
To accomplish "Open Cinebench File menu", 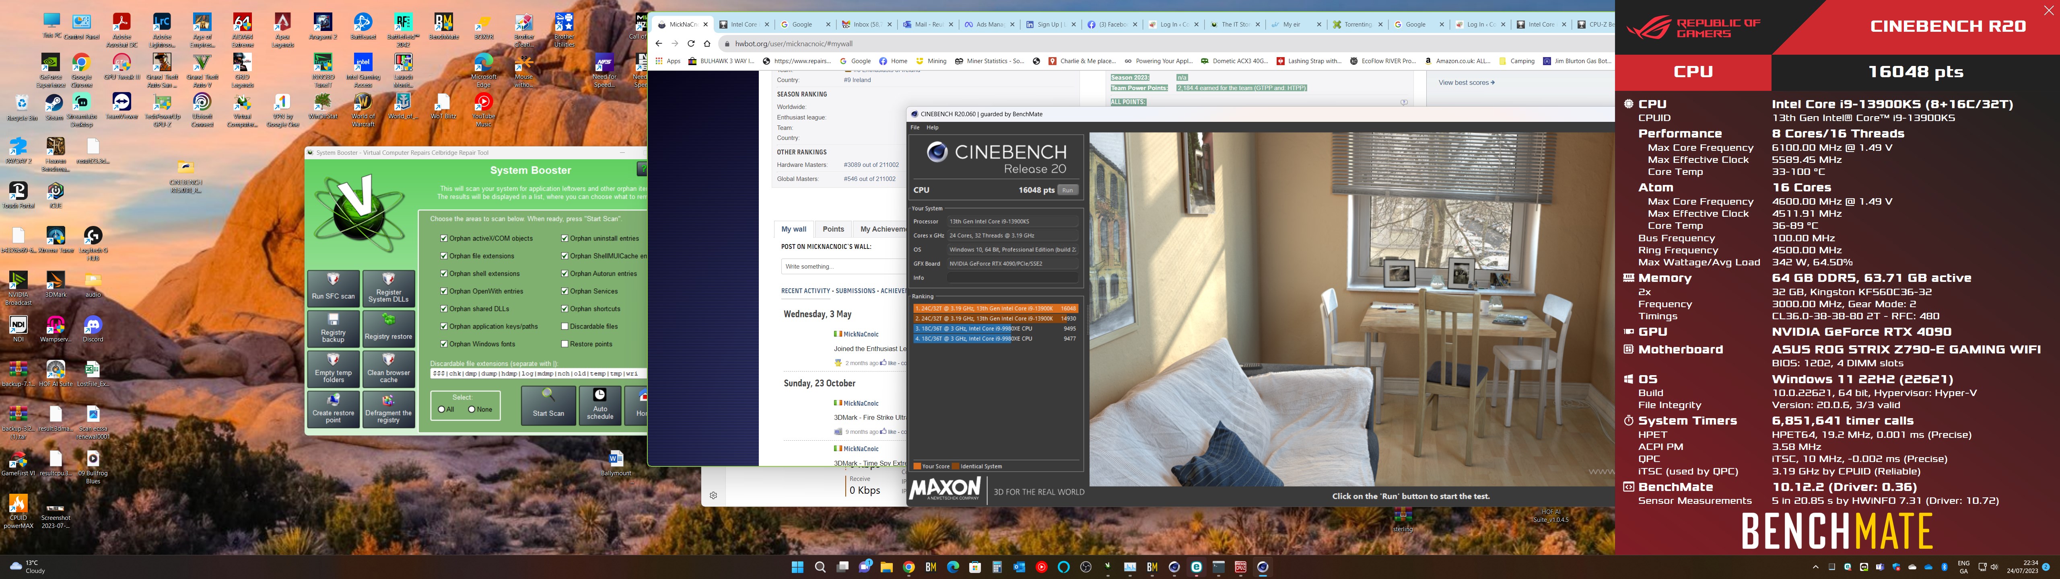I will coord(915,128).
